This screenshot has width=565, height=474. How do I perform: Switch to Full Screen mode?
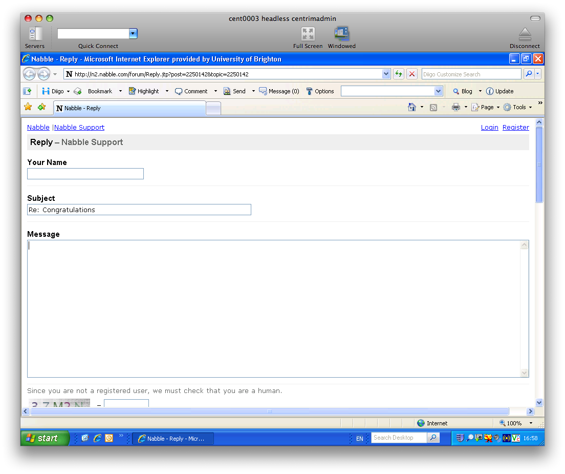[x=308, y=34]
